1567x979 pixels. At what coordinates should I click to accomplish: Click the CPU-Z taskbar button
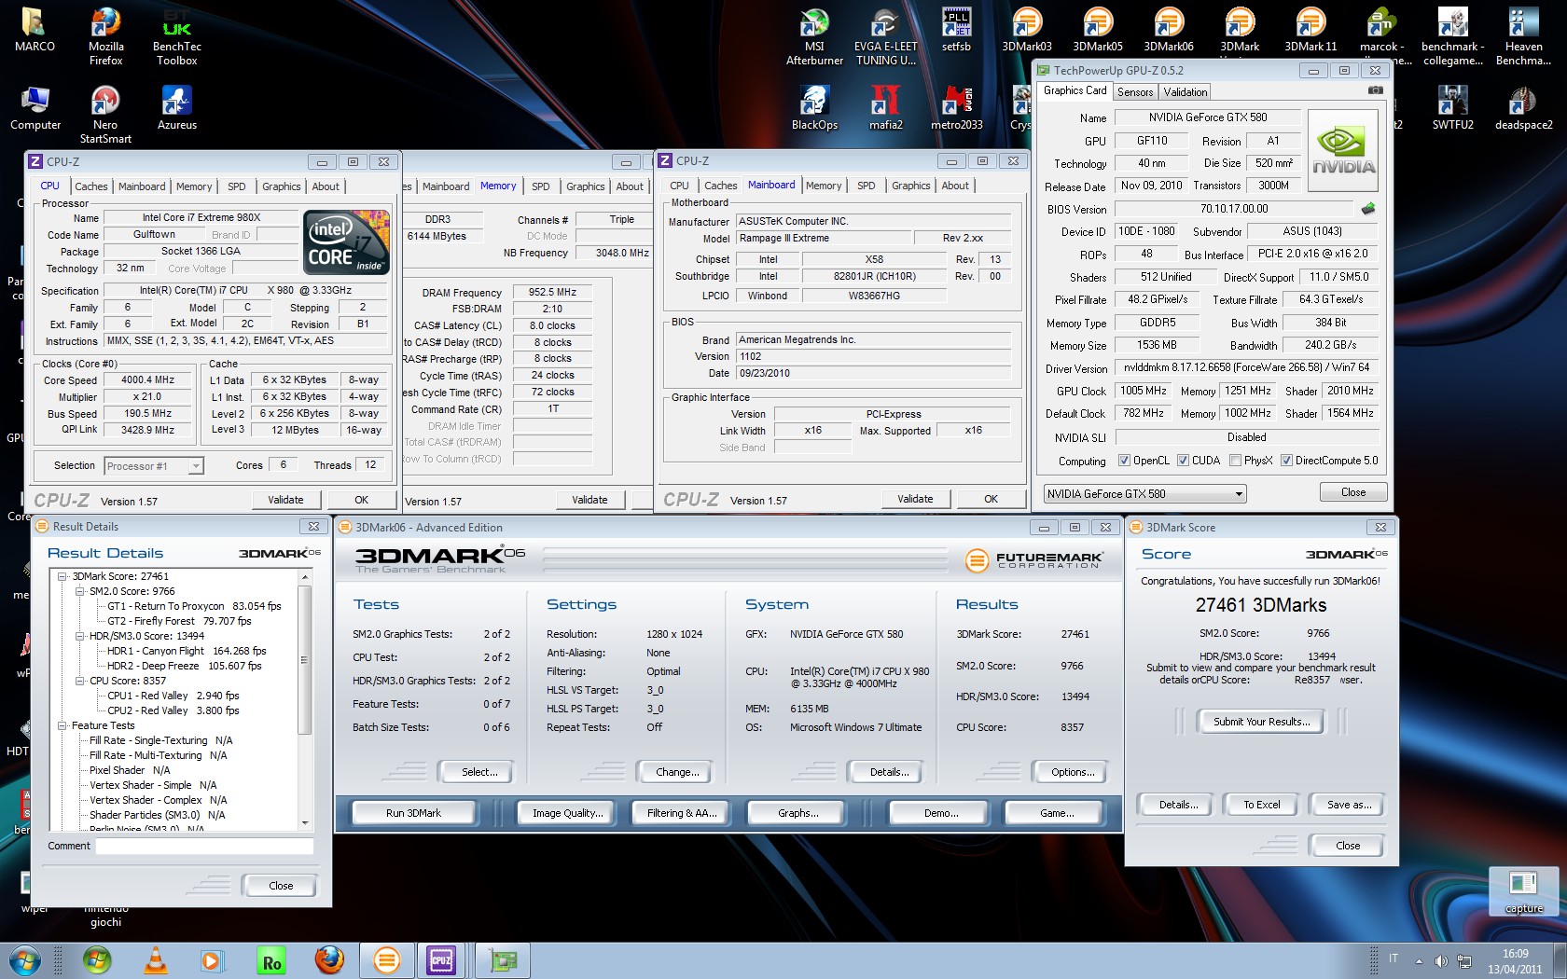point(441,960)
